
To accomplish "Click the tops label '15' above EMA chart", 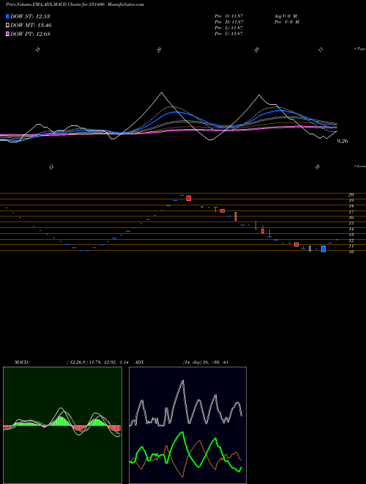I will [x=38, y=49].
